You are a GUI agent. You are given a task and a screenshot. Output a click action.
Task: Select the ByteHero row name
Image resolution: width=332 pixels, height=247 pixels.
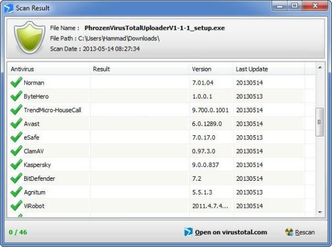point(36,97)
